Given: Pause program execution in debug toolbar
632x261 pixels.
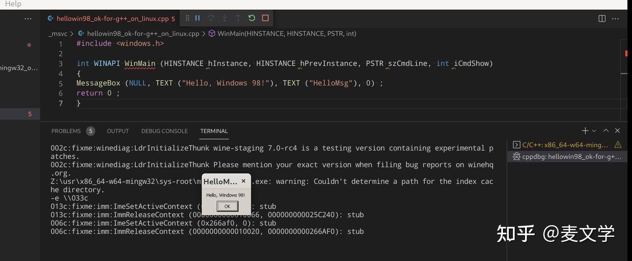Looking at the screenshot, I should pos(197,18).
